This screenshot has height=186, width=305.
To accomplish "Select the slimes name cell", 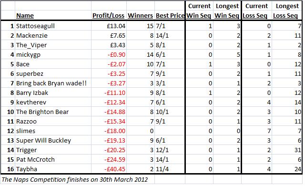I will [53, 131].
